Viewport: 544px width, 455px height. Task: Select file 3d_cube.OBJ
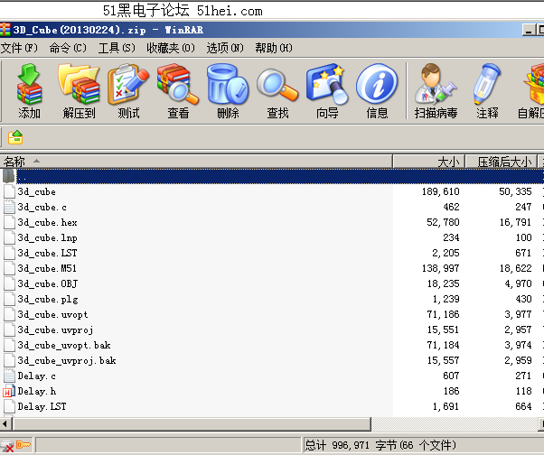[x=48, y=283]
